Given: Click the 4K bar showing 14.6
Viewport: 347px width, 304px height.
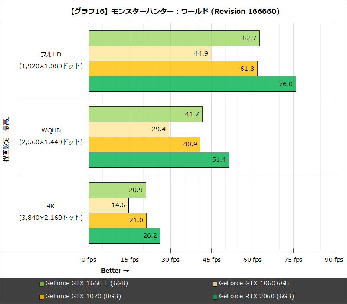Looking at the screenshot, I should click(109, 205).
